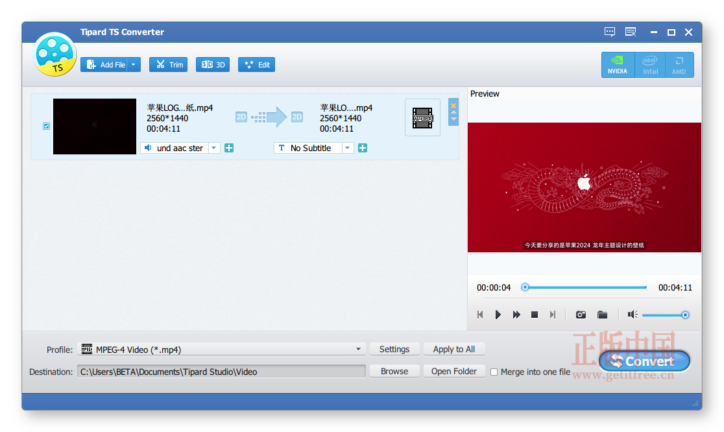Open the feedback chat icon in title bar
Viewport: 724px width, 432px height.
[x=609, y=32]
